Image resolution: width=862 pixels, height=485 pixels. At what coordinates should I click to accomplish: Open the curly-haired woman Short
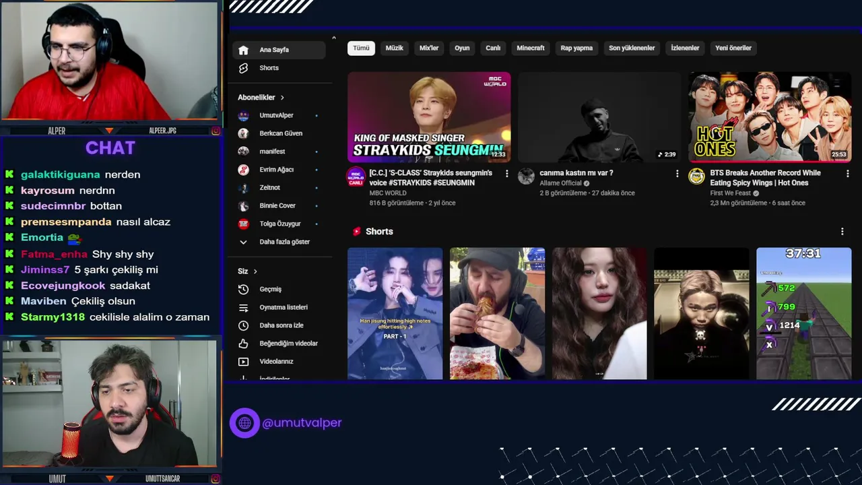[x=599, y=314]
